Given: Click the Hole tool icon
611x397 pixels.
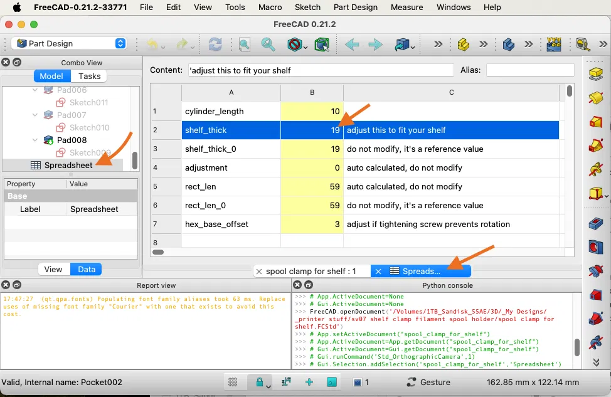Looking at the screenshot, I should [x=596, y=247].
